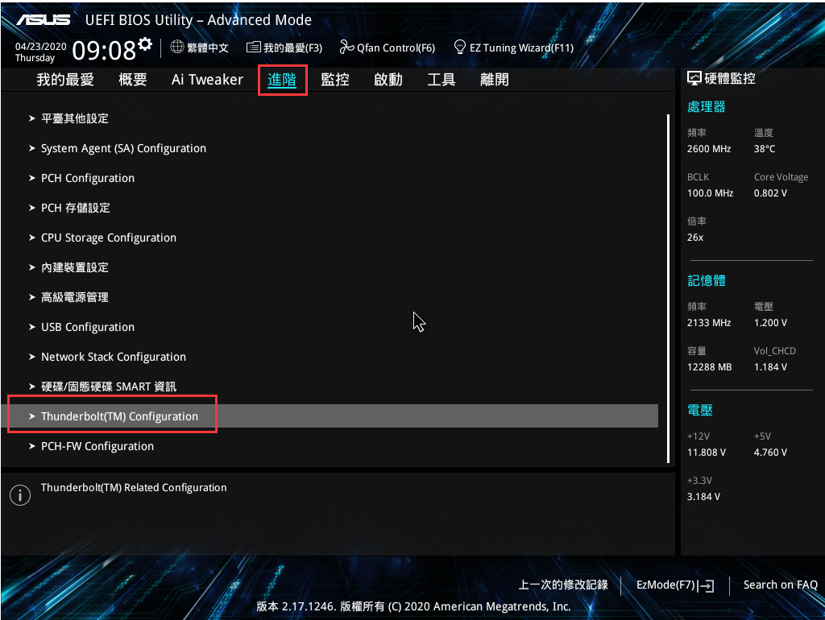Open 我的最愛(F3) favorites list icon
Screen dimensions: 825x620
[x=253, y=48]
